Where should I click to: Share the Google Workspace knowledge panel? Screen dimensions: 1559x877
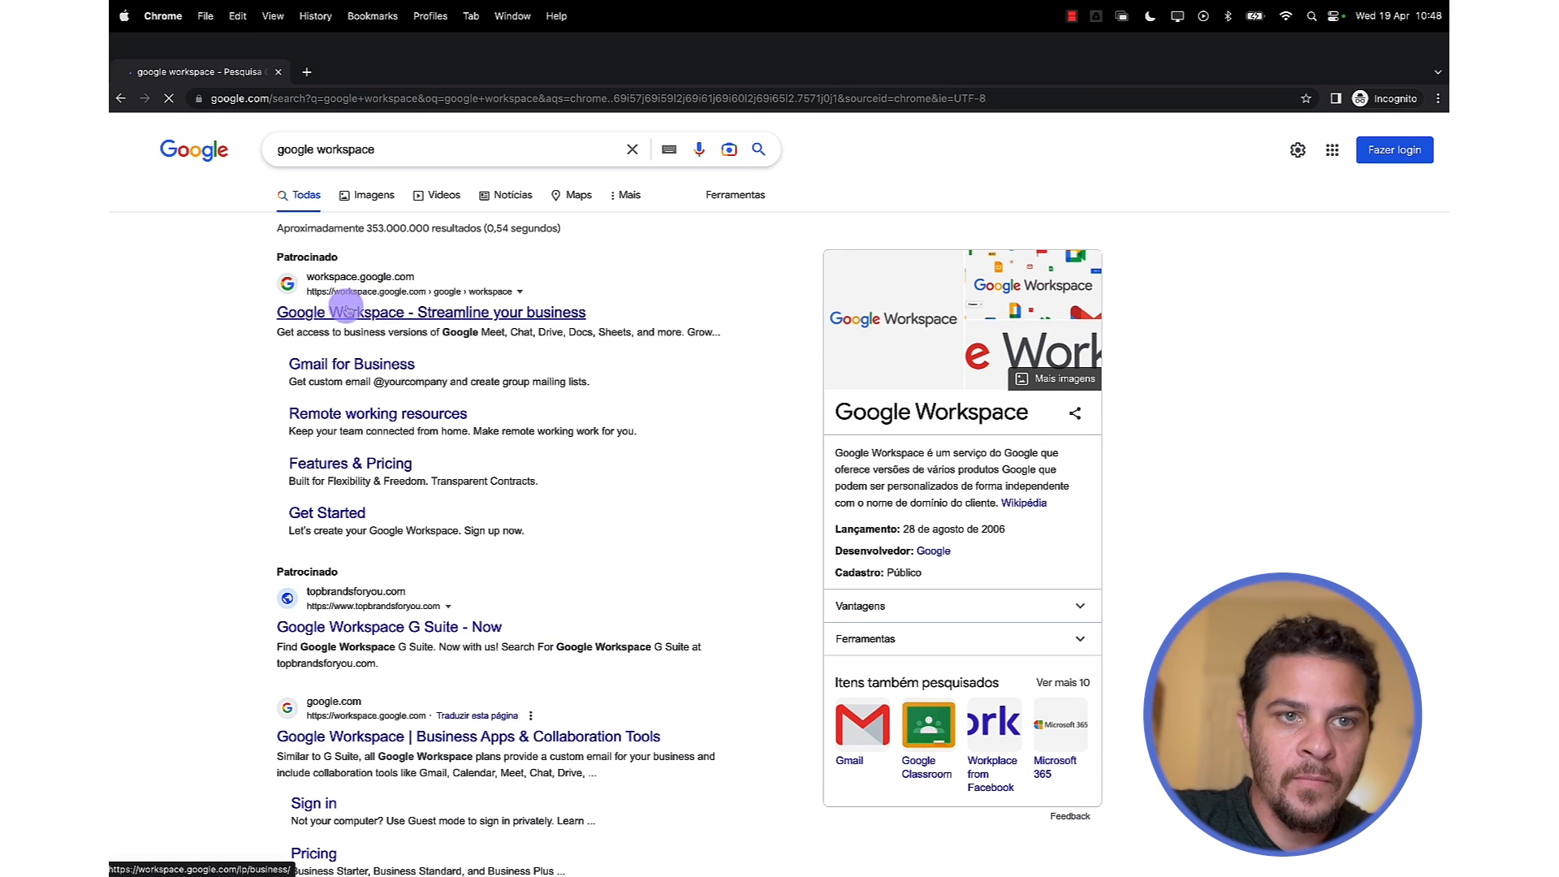click(x=1075, y=413)
